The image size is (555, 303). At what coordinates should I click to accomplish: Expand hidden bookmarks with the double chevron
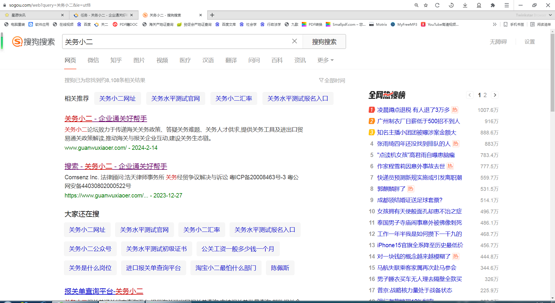(495, 25)
